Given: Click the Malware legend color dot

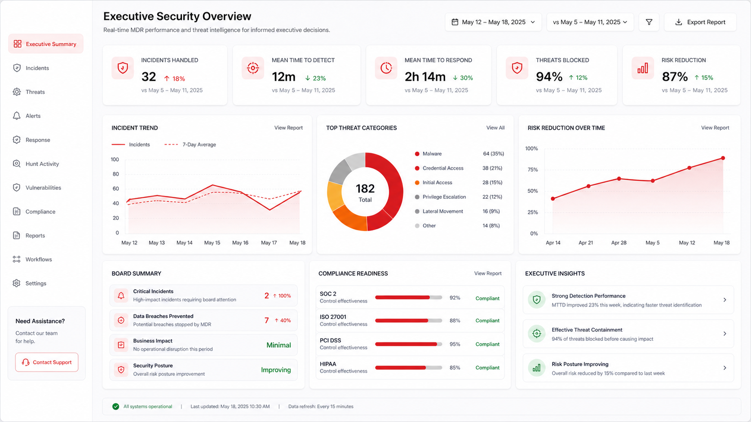Looking at the screenshot, I should point(417,154).
